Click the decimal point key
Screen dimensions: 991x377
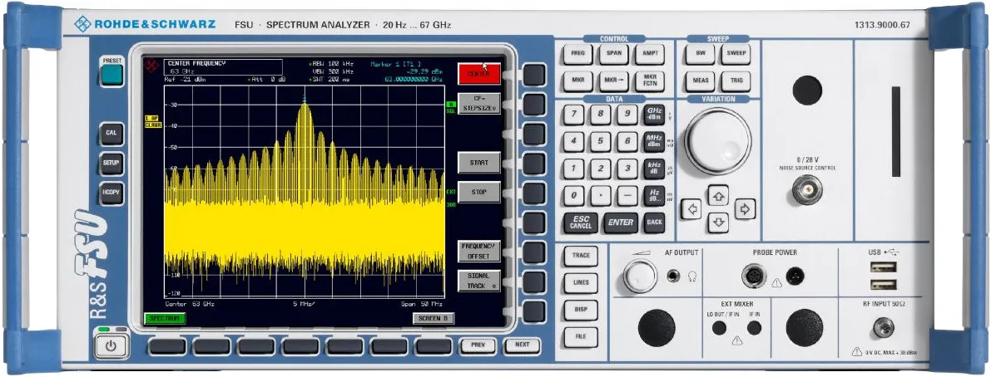tap(601, 195)
